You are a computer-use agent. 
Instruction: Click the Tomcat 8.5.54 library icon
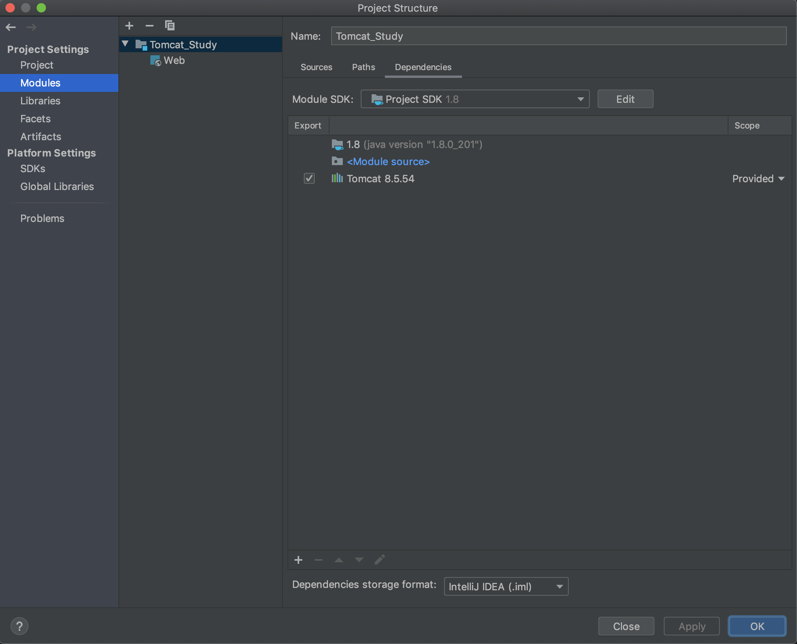337,178
